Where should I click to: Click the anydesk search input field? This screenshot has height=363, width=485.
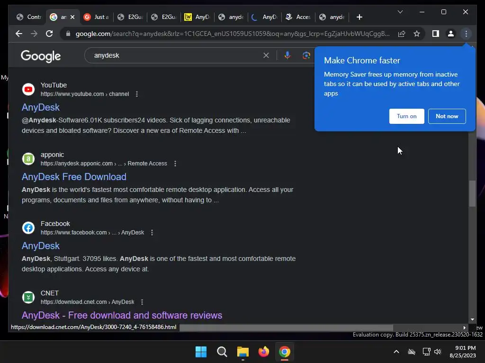click(x=176, y=55)
